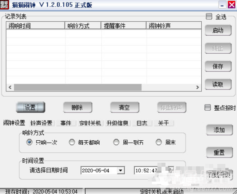The height and width of the screenshot is (194, 237).
Task: Open the 定时关机 tab
Action: point(90,123)
